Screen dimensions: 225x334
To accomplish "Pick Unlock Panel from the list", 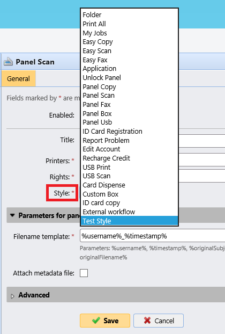I will click(130, 77).
